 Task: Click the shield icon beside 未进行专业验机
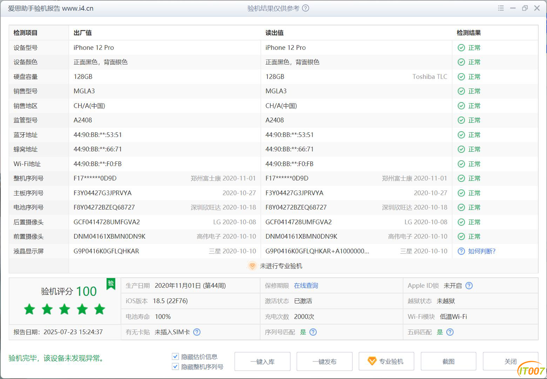click(x=252, y=266)
